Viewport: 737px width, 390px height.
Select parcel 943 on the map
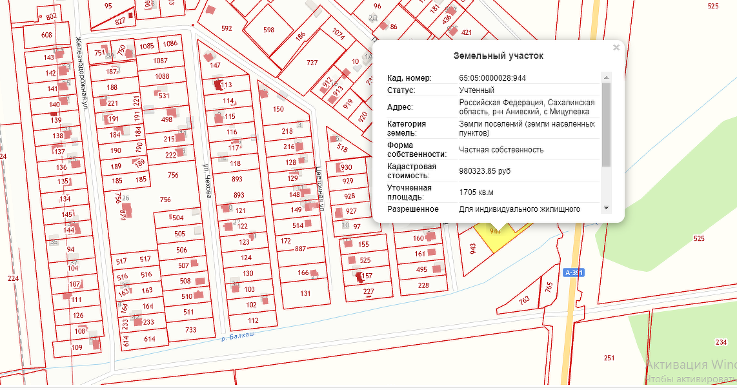pyautogui.click(x=473, y=253)
